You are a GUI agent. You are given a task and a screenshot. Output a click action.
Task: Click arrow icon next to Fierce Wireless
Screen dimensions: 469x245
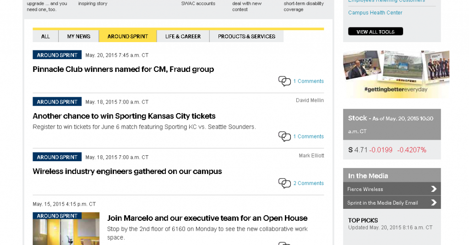pyautogui.click(x=433, y=189)
